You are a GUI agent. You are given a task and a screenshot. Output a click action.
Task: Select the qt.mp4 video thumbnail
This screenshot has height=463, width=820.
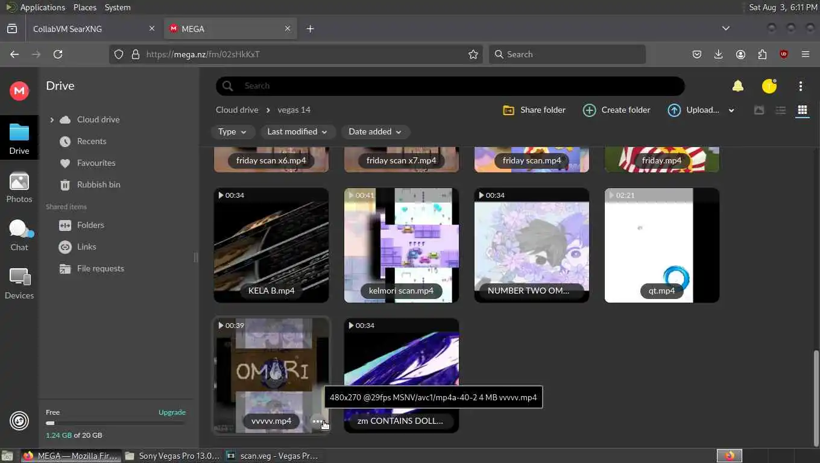pyautogui.click(x=662, y=245)
